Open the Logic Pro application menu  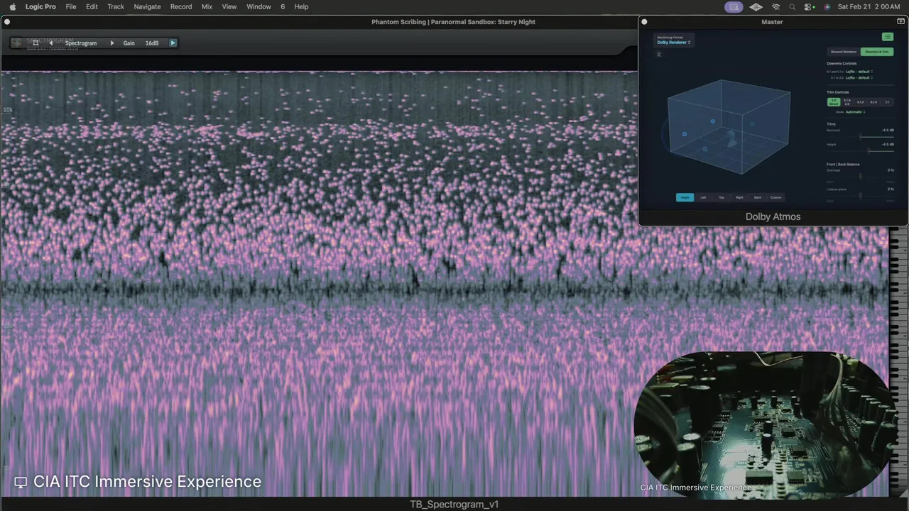40,6
